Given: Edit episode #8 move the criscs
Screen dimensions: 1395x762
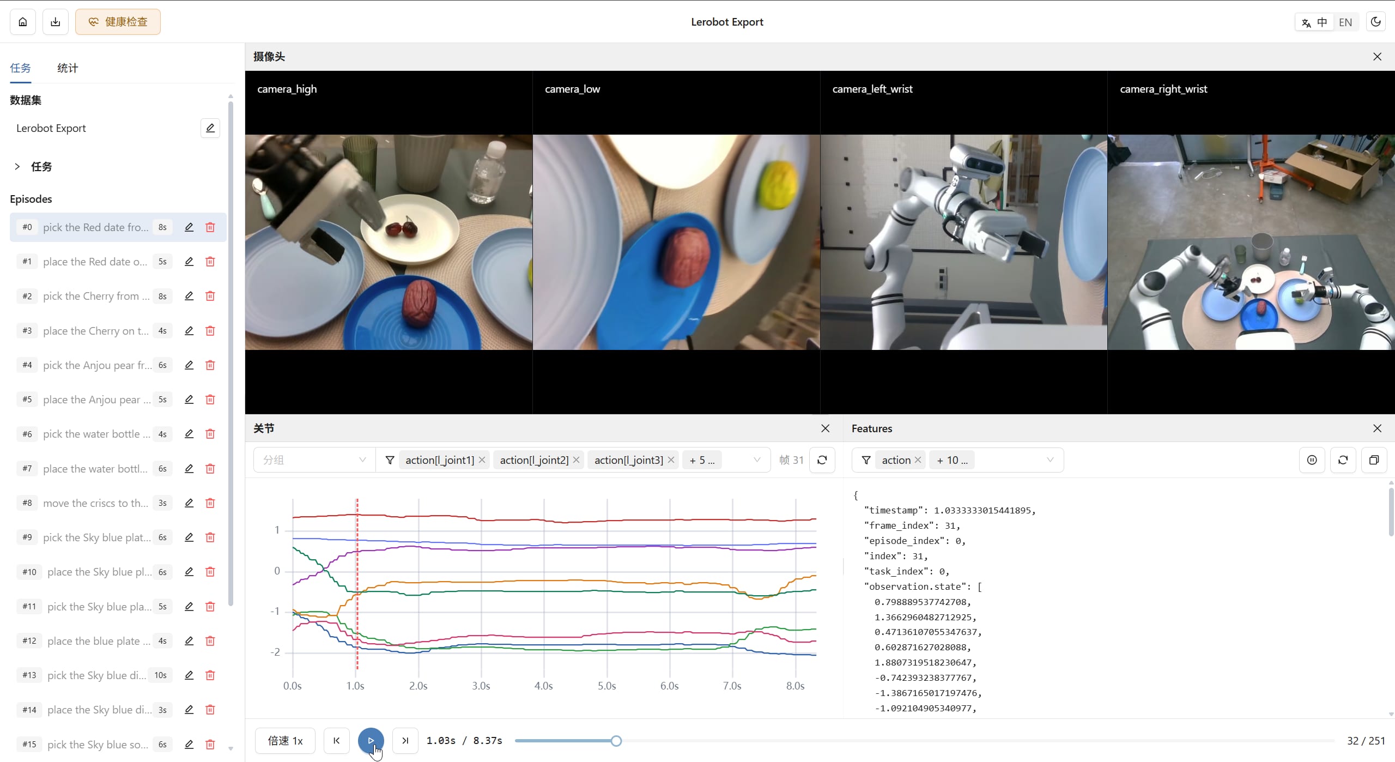Looking at the screenshot, I should tap(189, 503).
